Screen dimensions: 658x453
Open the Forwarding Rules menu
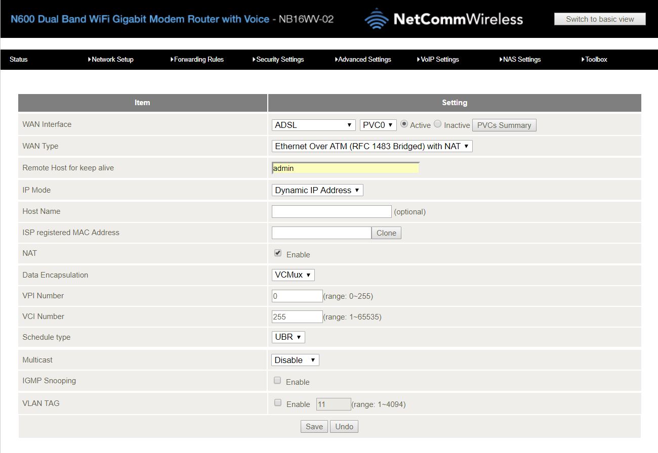tap(197, 59)
